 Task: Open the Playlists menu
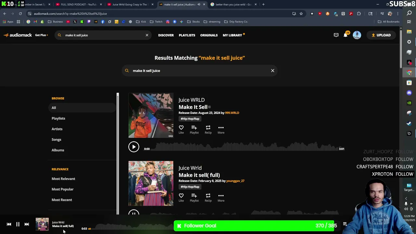187,35
